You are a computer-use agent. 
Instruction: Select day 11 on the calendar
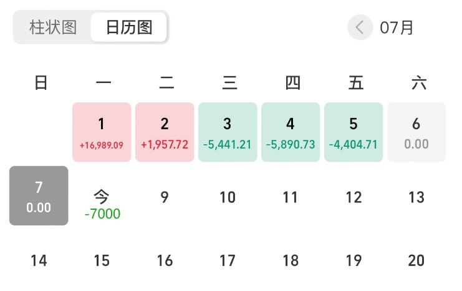(291, 197)
